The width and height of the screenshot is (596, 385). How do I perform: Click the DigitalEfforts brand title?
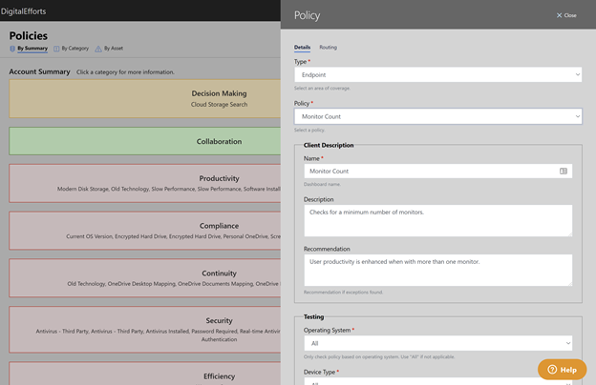pos(23,11)
